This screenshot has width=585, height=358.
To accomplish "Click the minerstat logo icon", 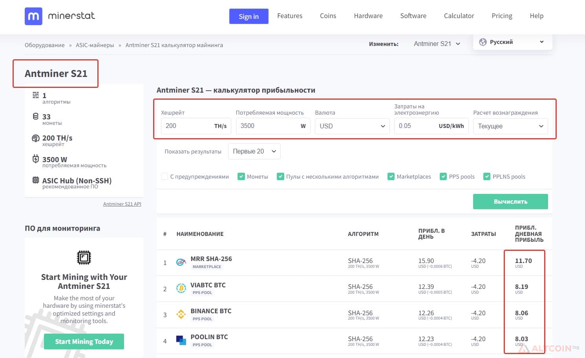I will click(x=33, y=16).
